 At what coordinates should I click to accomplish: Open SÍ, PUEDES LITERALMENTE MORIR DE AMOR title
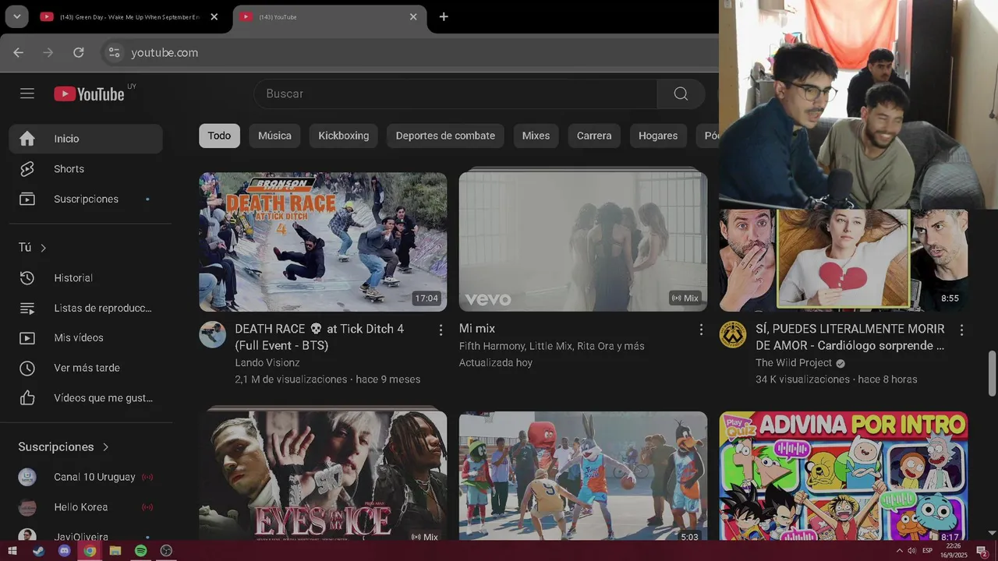point(850,337)
